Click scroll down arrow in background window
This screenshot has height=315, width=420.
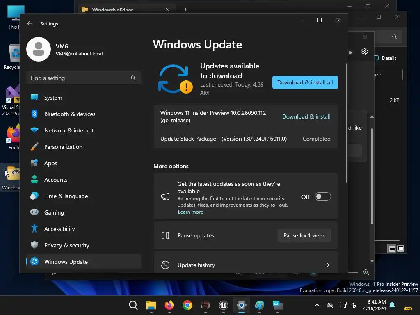tap(372, 261)
